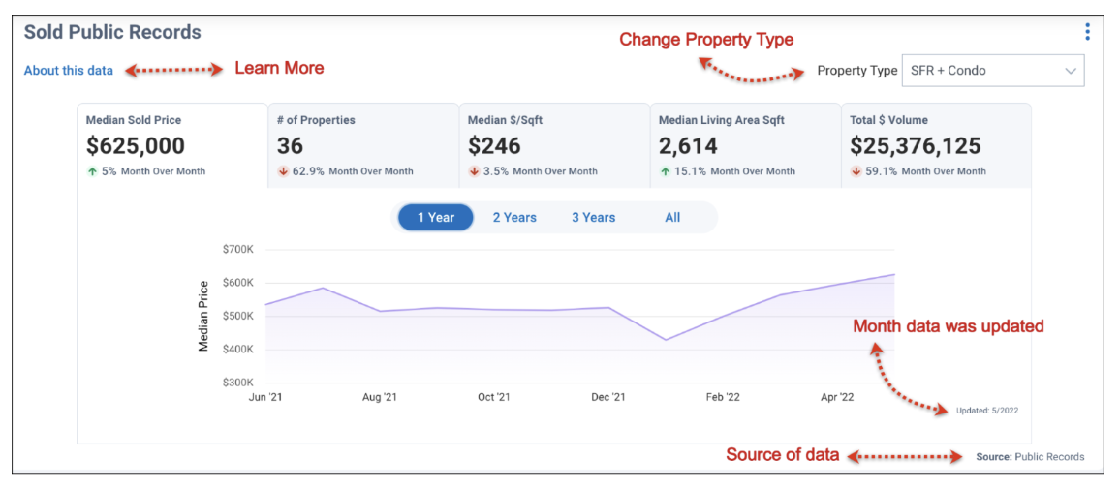Click the Source: Public Records text
The image size is (1120, 490).
(x=1030, y=456)
